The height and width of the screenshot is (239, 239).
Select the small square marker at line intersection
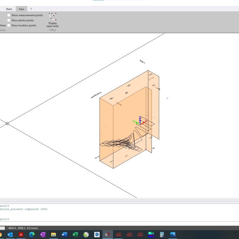pos(7,123)
